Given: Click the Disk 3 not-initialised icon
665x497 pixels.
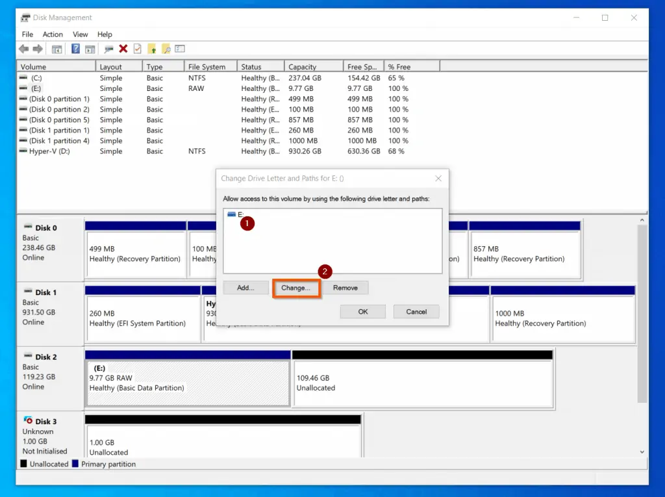Looking at the screenshot, I should 28,420.
